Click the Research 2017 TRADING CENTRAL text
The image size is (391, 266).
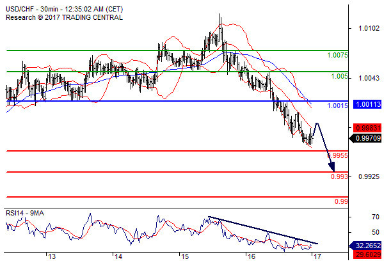(x=64, y=17)
